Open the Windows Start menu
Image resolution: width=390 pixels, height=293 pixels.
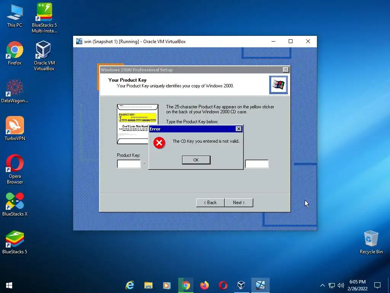pos(9,285)
